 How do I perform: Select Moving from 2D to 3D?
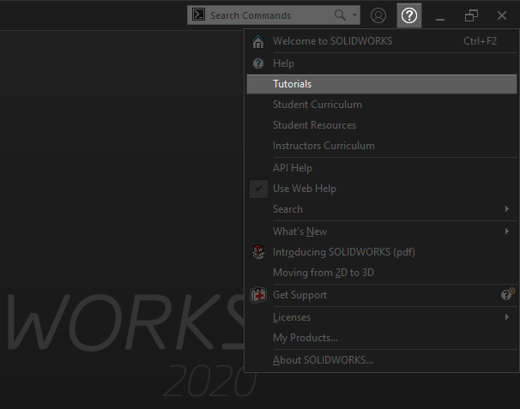[x=323, y=273]
